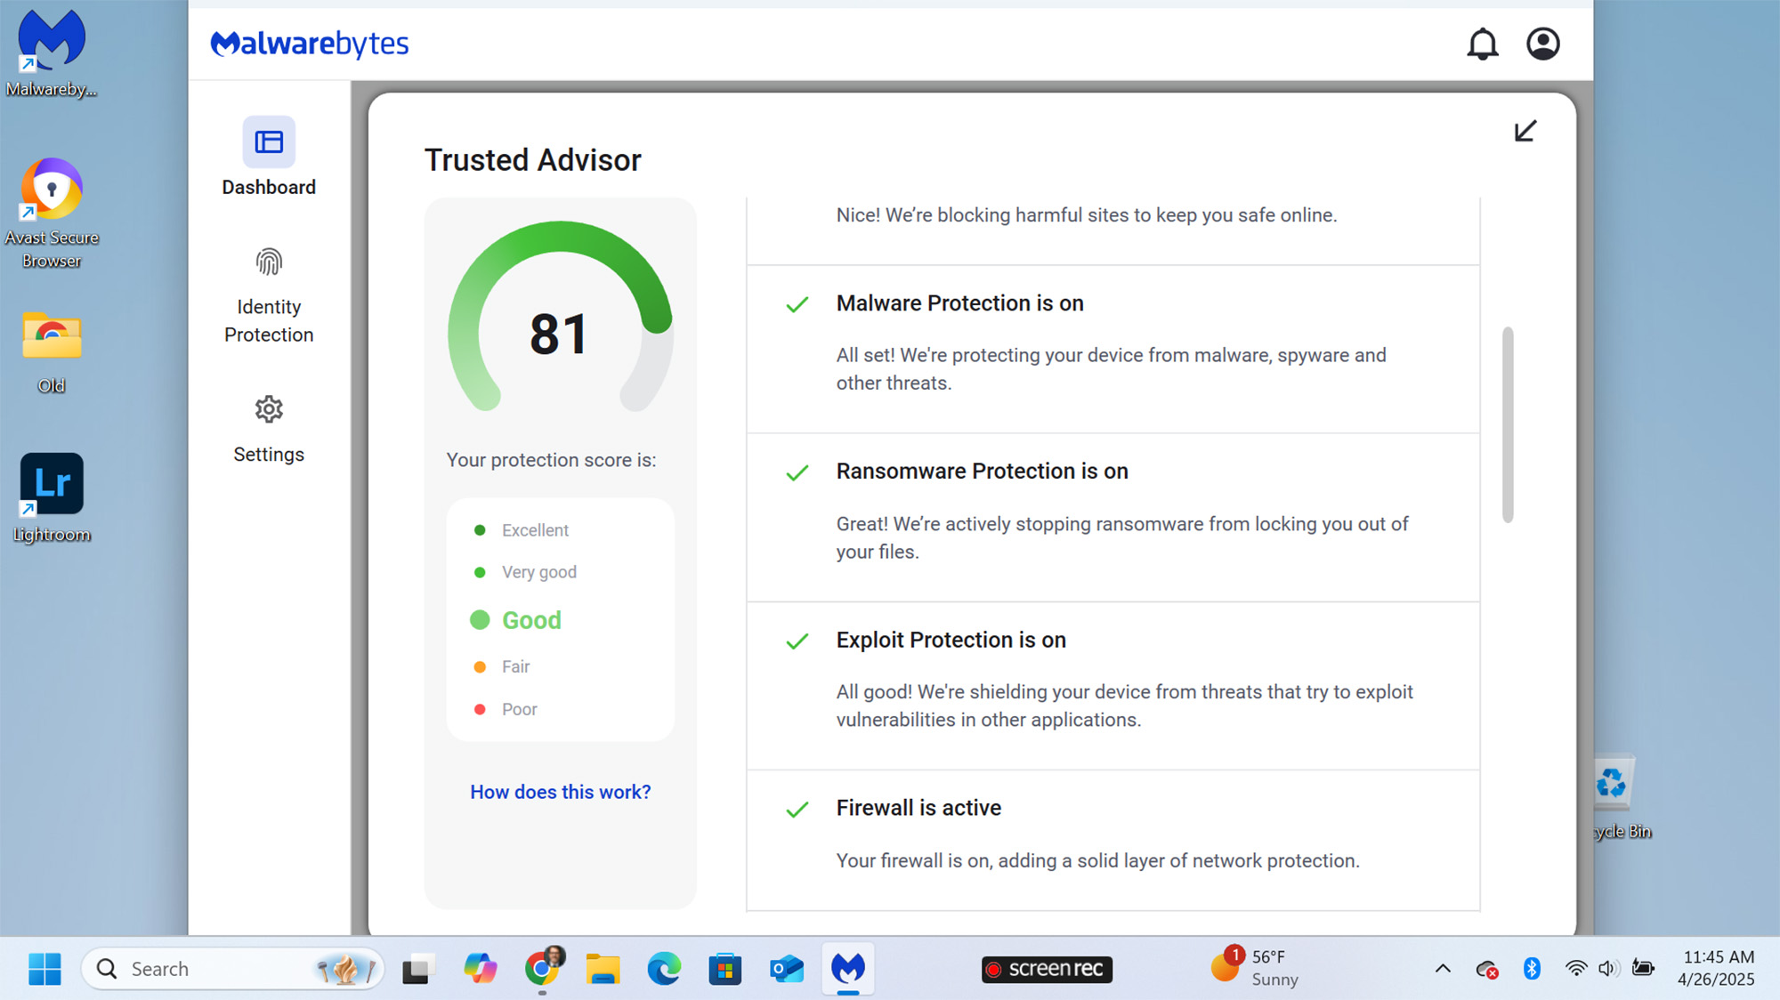The width and height of the screenshot is (1780, 1000).
Task: Expand the system tray hidden icons chevron
Action: point(1443,969)
